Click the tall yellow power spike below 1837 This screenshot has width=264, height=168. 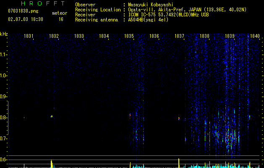pos(179,163)
